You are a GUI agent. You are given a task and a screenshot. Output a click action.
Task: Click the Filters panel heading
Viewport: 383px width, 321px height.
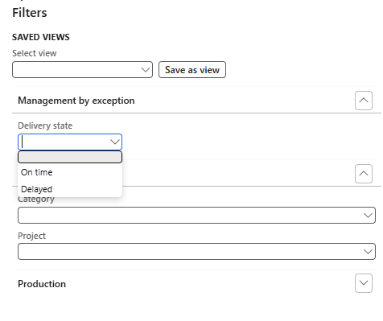click(x=30, y=13)
